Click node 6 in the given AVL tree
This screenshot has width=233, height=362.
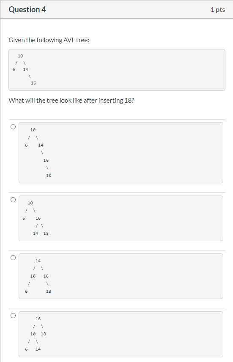coord(14,70)
